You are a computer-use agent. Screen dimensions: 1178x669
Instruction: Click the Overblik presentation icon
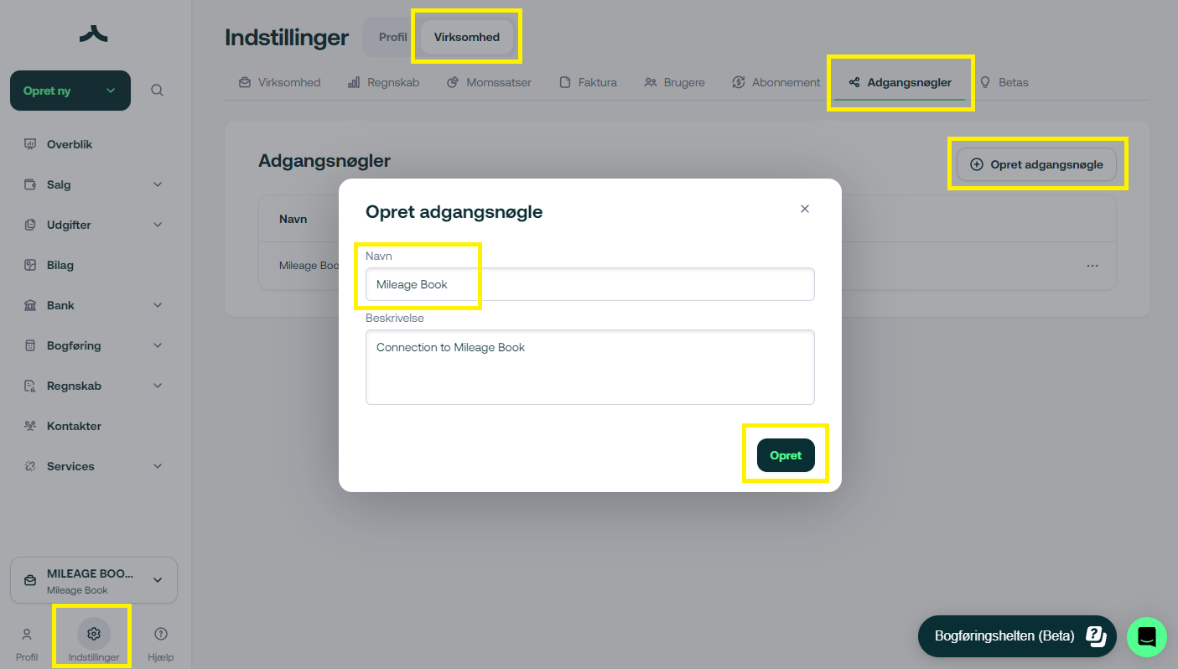(30, 144)
